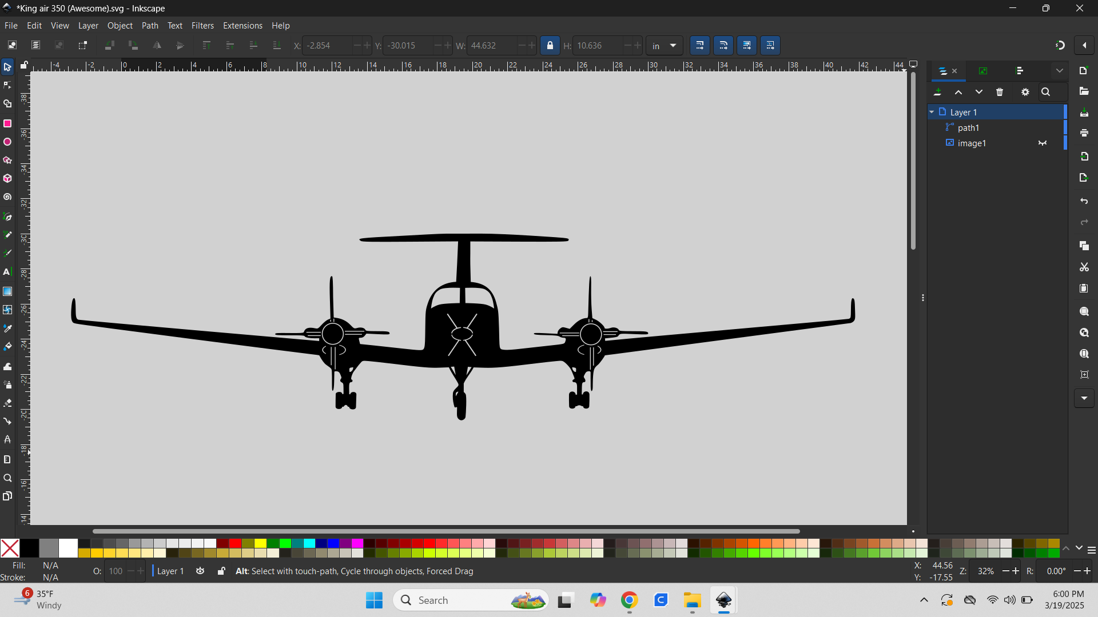Select the Pencil freehand tool
Viewport: 1098px width, 617px height.
coord(7,235)
